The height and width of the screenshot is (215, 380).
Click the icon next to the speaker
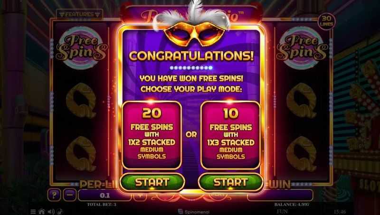point(60,212)
